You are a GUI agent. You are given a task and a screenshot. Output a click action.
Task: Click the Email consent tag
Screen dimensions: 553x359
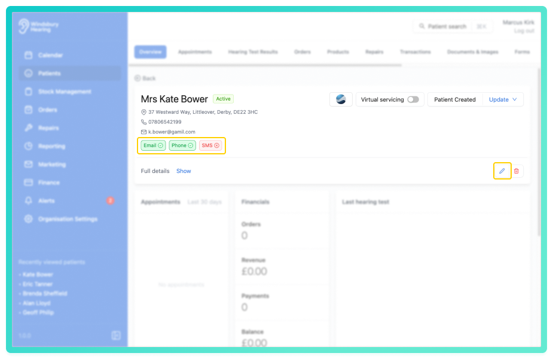[x=153, y=145]
